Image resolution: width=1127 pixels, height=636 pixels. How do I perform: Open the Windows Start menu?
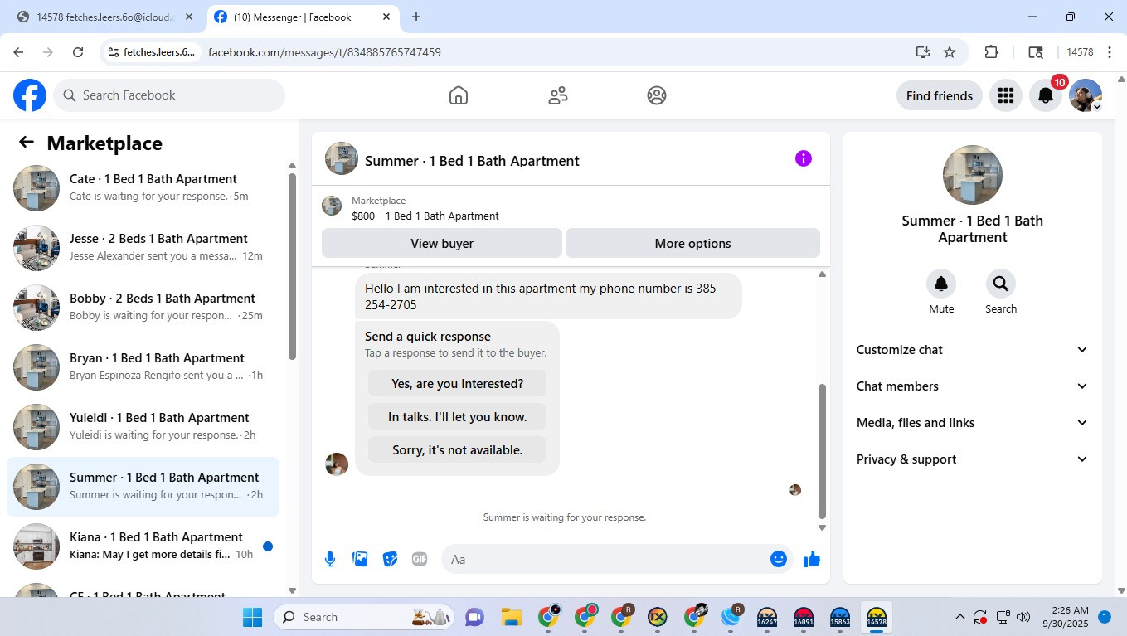click(x=252, y=617)
